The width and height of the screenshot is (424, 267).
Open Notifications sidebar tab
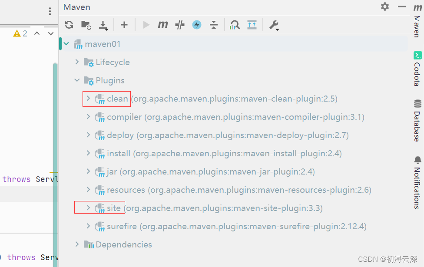pos(417,182)
